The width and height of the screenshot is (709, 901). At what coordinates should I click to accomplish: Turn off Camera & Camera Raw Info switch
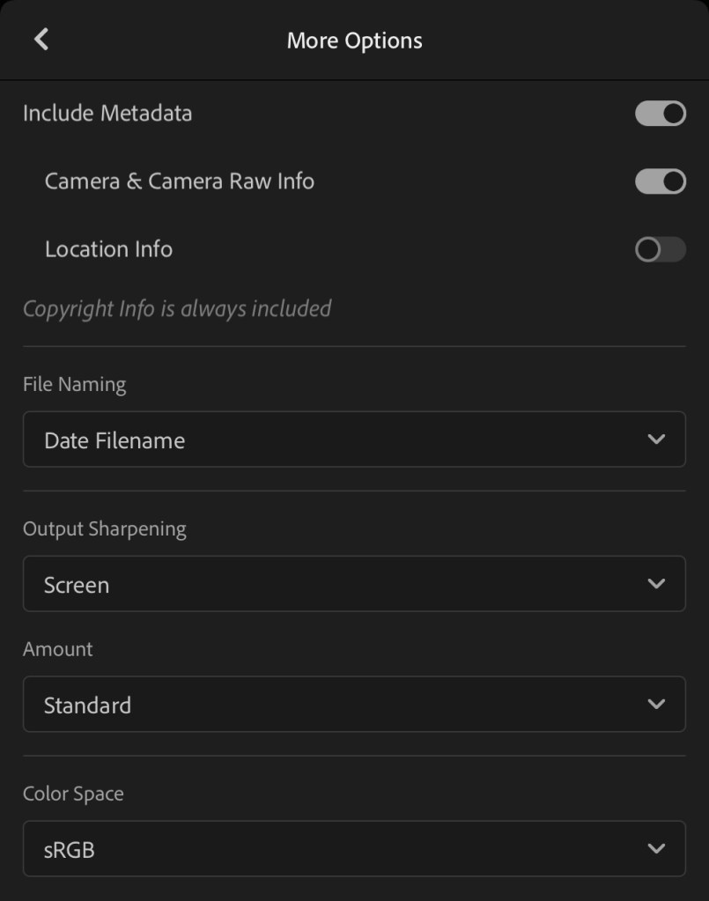click(x=660, y=181)
